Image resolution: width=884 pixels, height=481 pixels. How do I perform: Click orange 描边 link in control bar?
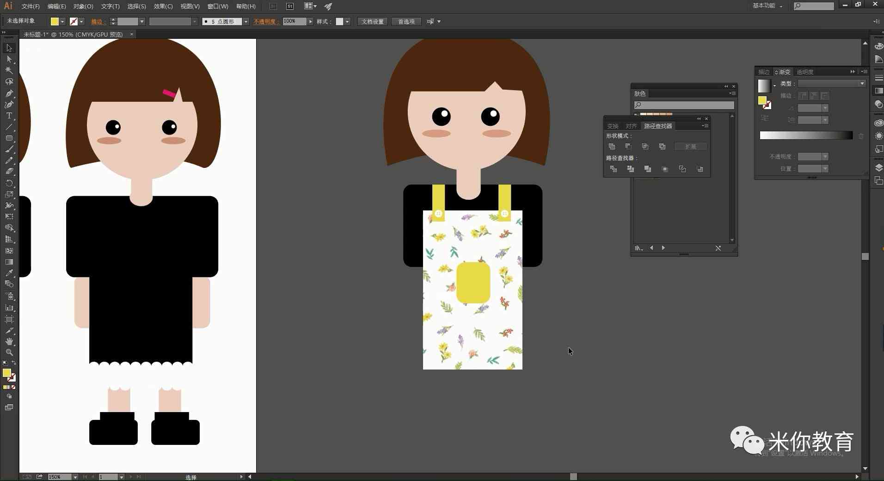(x=98, y=22)
